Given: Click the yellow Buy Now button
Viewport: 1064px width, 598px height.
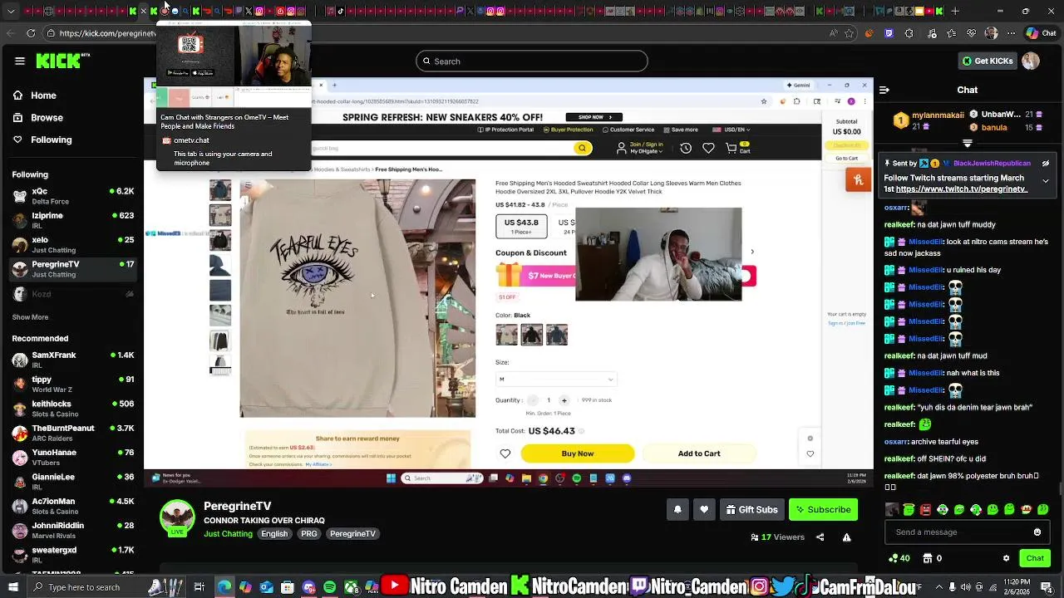Looking at the screenshot, I should tap(578, 453).
